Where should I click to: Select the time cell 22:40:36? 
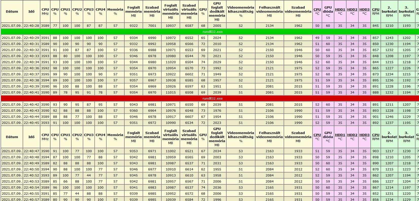[x=31, y=68]
